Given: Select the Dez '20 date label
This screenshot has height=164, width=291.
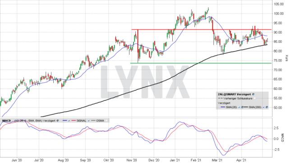Looking at the screenshot, I should 154,160.
